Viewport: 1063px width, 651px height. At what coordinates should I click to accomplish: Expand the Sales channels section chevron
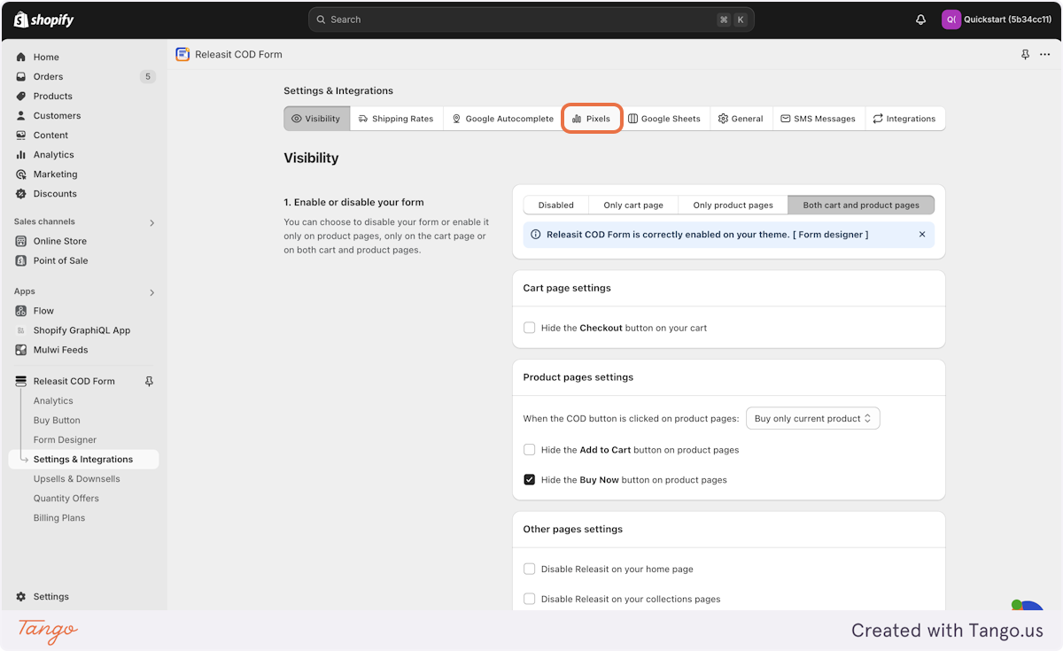tap(151, 222)
